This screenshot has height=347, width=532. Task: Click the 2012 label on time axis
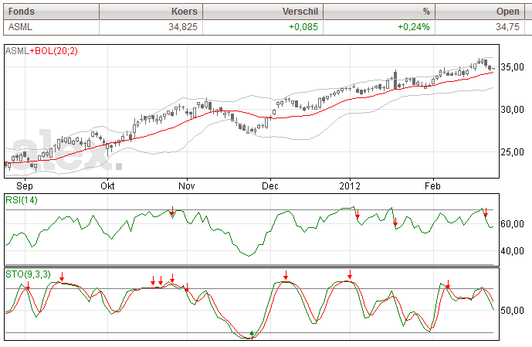tap(350, 186)
